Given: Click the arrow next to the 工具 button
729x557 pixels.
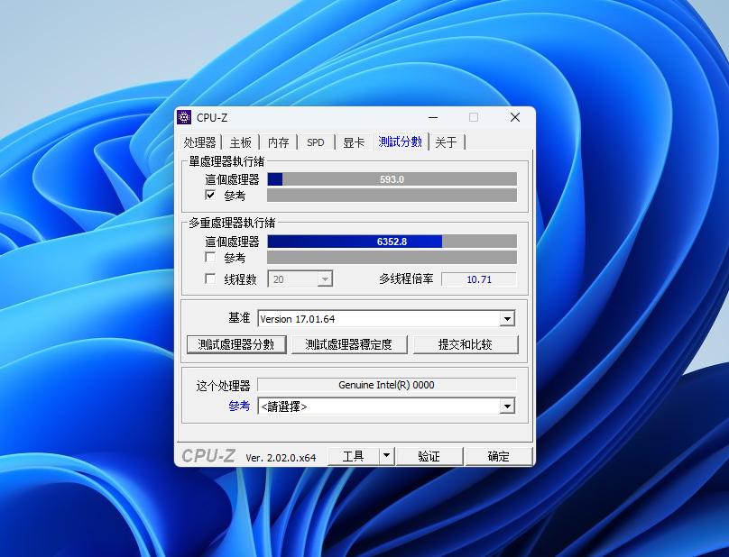Looking at the screenshot, I should pyautogui.click(x=387, y=455).
